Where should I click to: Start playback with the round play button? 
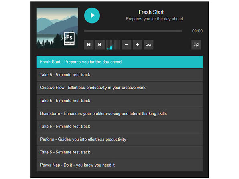point(92,15)
